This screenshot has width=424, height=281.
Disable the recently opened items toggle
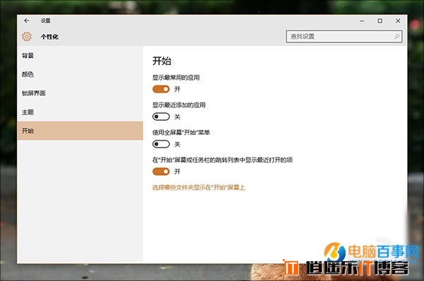tap(161, 172)
